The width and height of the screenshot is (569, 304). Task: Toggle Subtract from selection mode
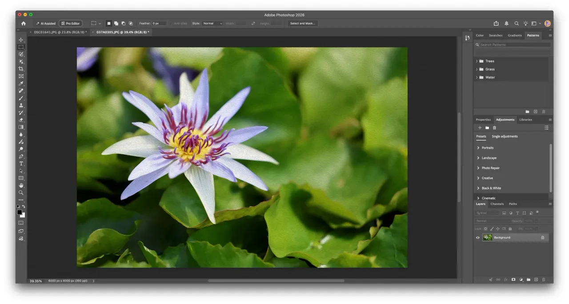pyautogui.click(x=123, y=24)
